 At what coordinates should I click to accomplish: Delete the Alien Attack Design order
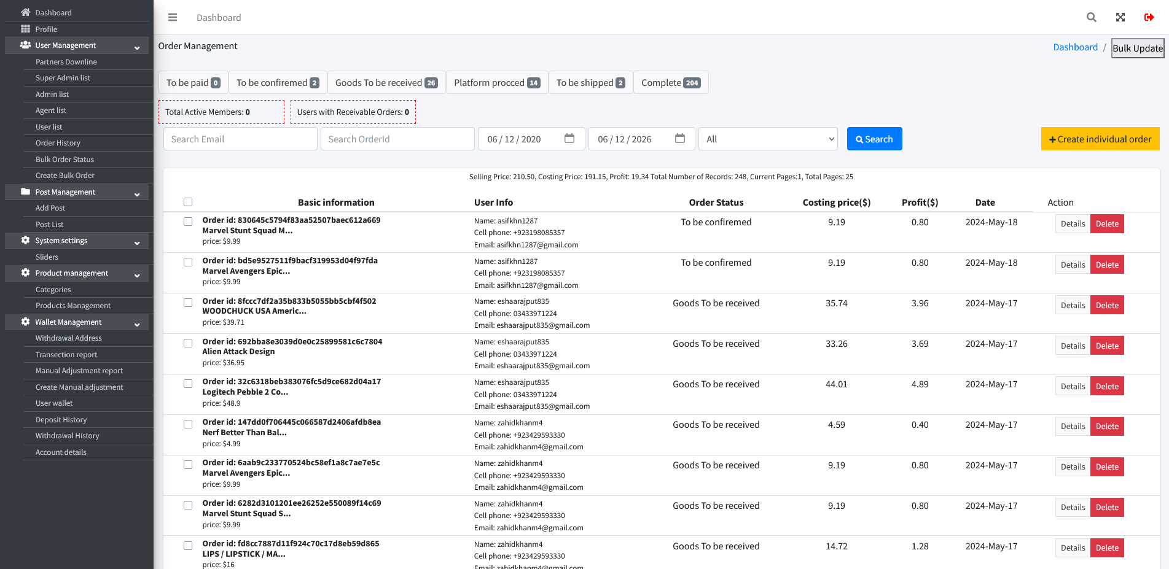click(1107, 346)
